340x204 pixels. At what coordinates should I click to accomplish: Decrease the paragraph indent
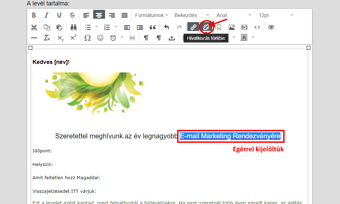click(x=127, y=27)
